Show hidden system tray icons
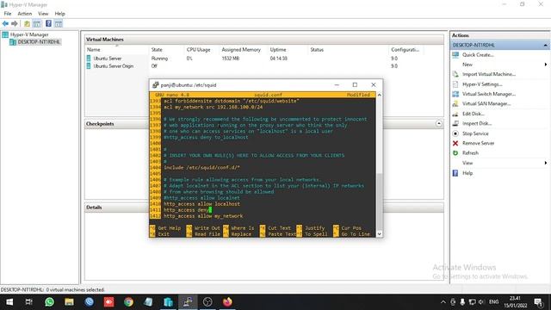This screenshot has width=551, height=310. pos(443,302)
